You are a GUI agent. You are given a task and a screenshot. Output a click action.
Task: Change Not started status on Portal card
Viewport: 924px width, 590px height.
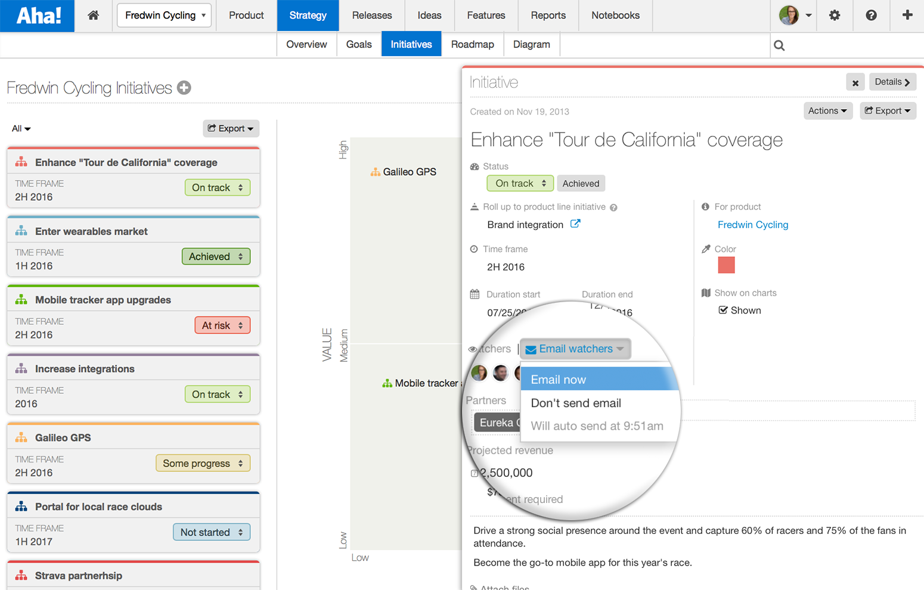click(x=212, y=532)
